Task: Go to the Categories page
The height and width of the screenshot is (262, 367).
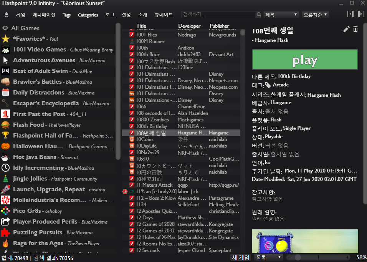Action: 88,15
